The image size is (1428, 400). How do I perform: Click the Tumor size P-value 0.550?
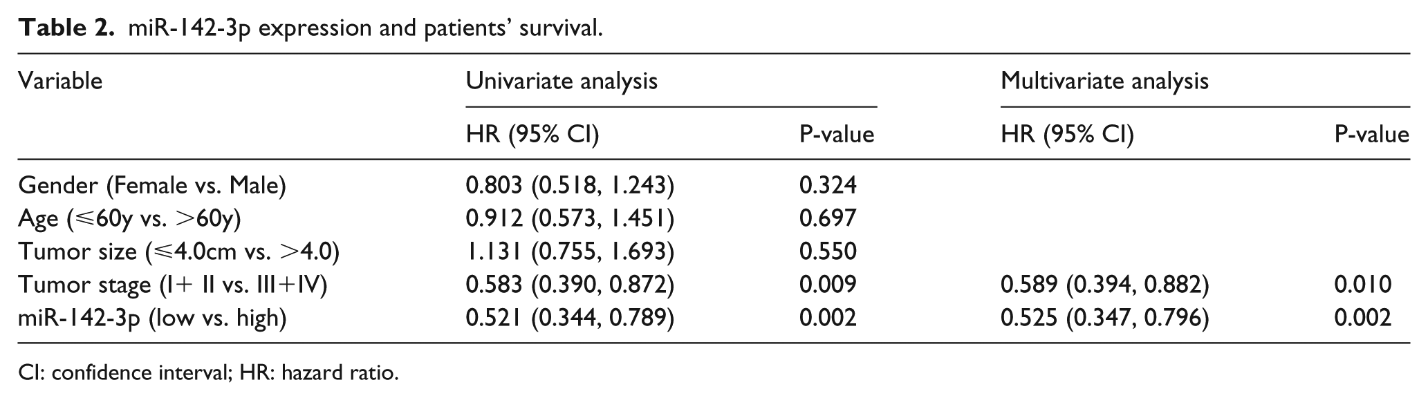click(x=828, y=251)
